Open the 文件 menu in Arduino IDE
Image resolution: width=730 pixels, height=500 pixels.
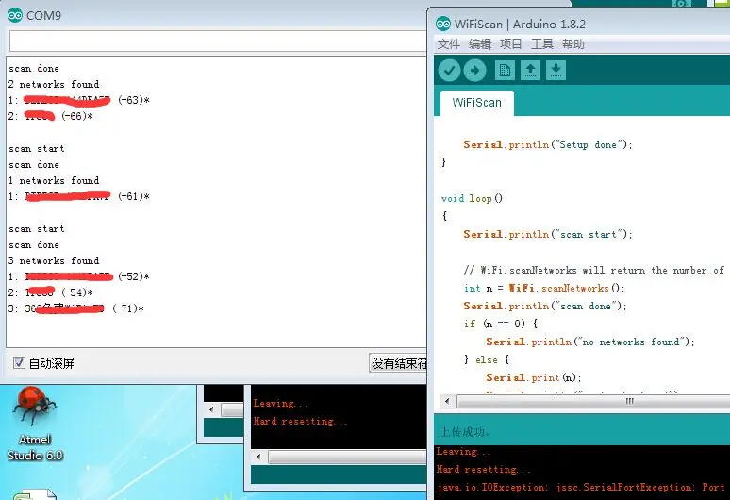448,44
